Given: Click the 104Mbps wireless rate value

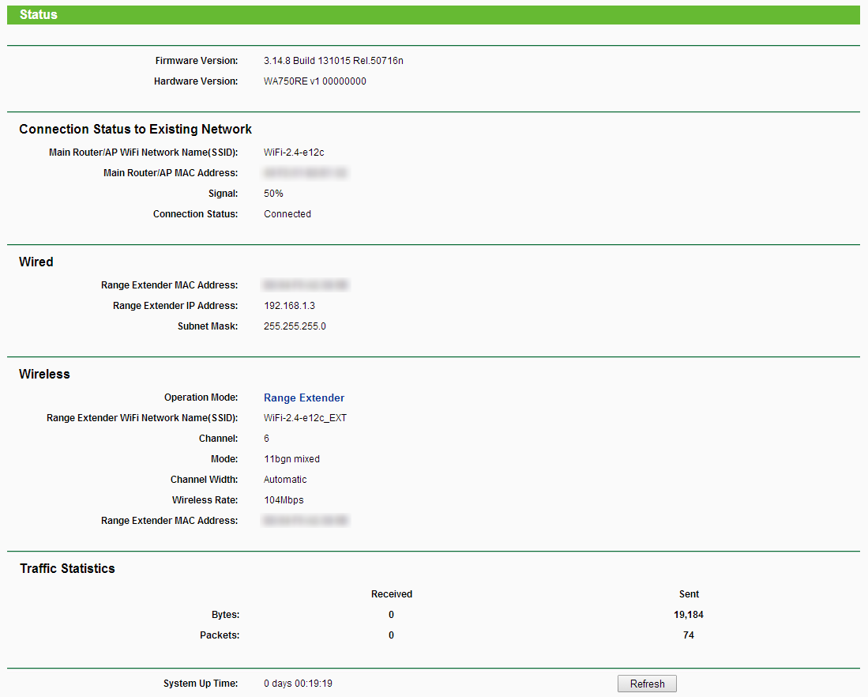Looking at the screenshot, I should point(284,500).
